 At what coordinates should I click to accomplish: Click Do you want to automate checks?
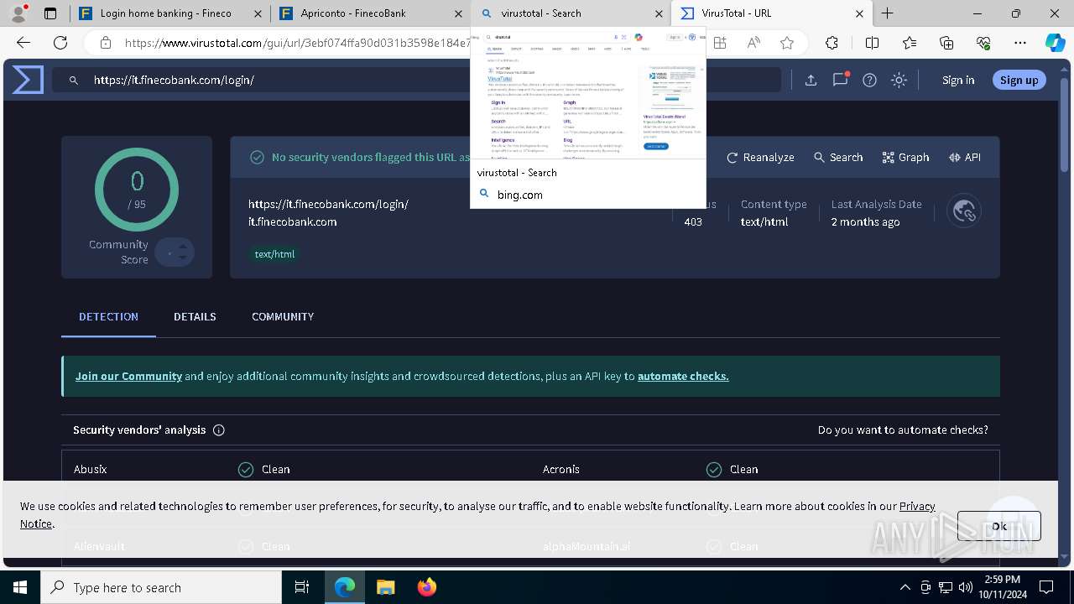(903, 430)
